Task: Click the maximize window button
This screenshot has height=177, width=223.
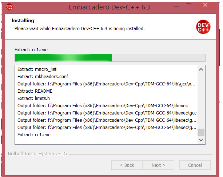Action: tap(188, 6)
